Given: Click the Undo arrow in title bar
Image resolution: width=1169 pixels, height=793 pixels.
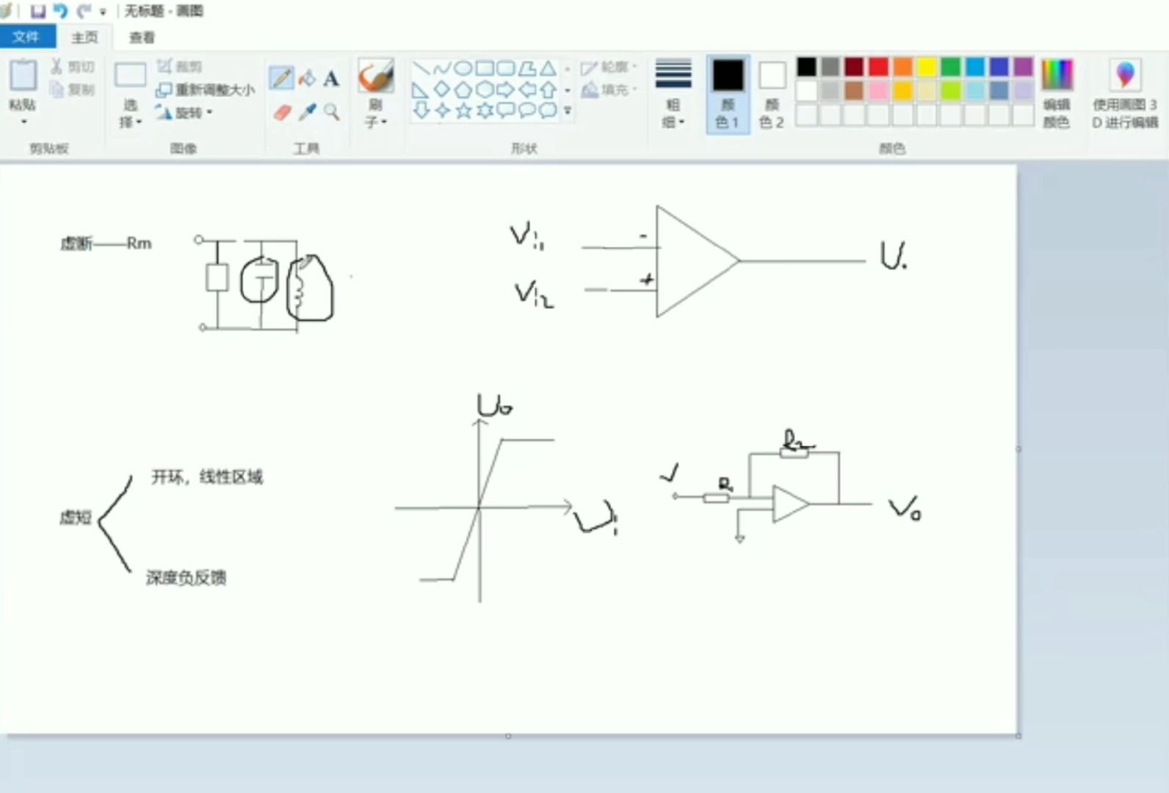Looking at the screenshot, I should [60, 11].
